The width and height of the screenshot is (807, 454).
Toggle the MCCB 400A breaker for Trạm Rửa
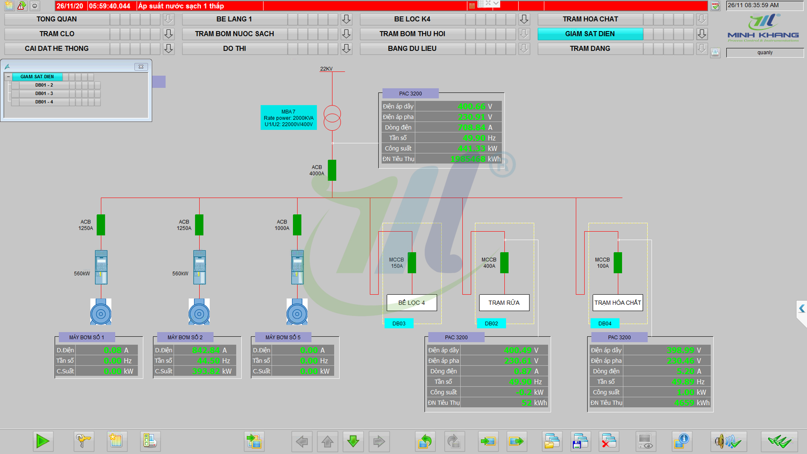(504, 263)
